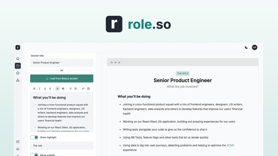Insert an image via the toolbar
278x156 pixels.
coord(89,89)
